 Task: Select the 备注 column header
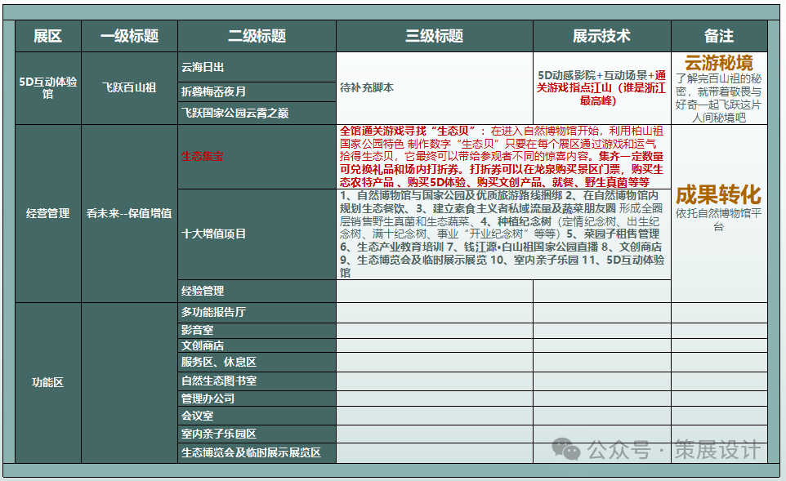[x=718, y=37]
